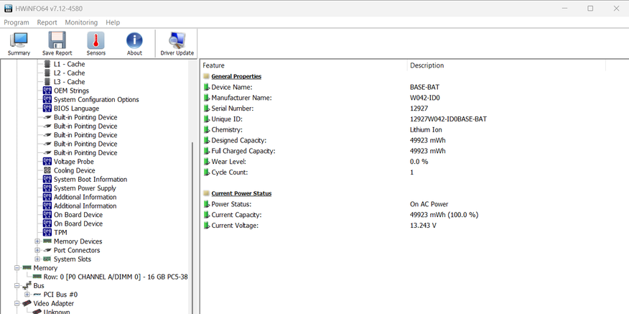Expand the Port Connectors node
Image resolution: width=629 pixels, height=314 pixels.
37,251
